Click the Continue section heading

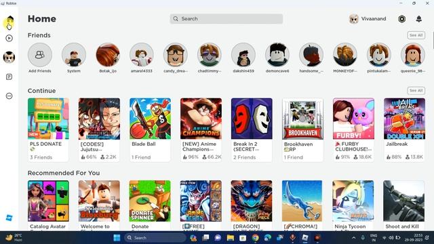click(x=42, y=91)
